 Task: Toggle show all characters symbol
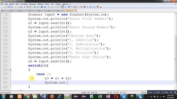66,7
